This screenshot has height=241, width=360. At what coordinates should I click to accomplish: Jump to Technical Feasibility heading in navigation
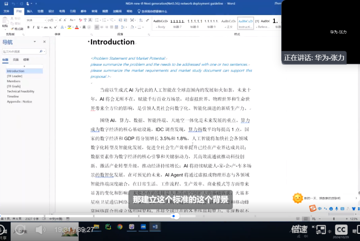20,91
